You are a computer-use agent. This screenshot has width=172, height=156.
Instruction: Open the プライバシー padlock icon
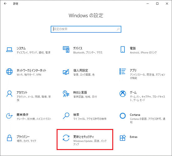tap(9, 138)
